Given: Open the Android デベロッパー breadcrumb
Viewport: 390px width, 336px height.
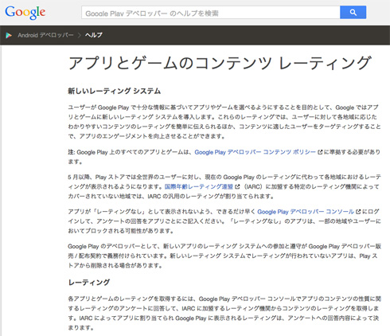Looking at the screenshot, I should (45, 35).
